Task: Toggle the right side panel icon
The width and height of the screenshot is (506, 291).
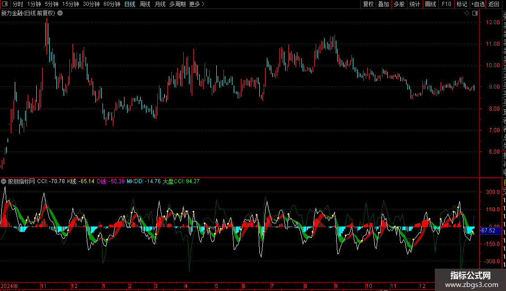Action: coord(475,13)
